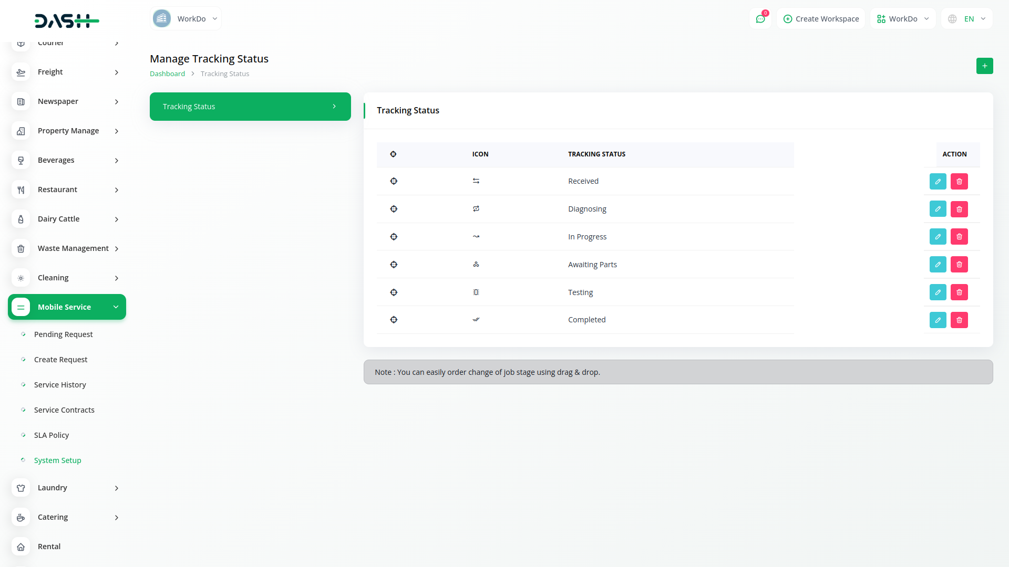This screenshot has width=1009, height=567.
Task: Click the trash icon for Completed row
Action: [x=959, y=320]
